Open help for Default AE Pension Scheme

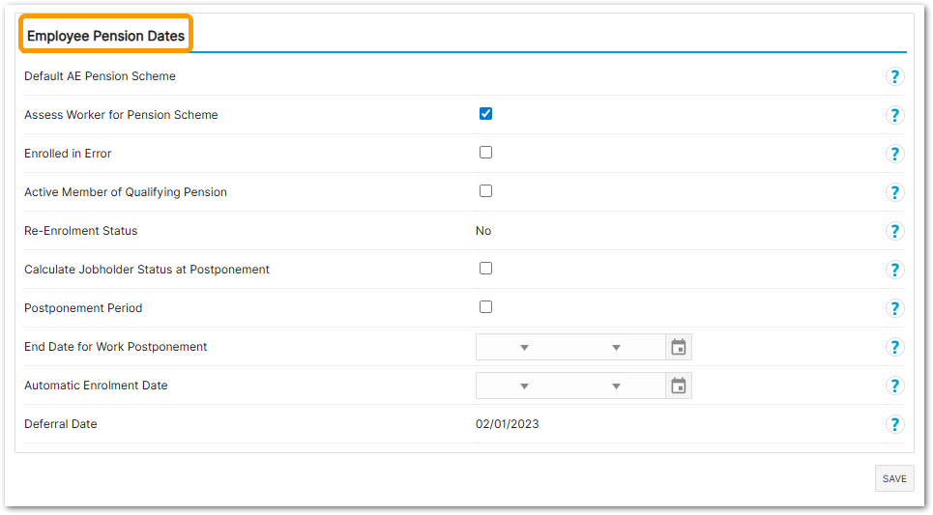click(x=894, y=76)
